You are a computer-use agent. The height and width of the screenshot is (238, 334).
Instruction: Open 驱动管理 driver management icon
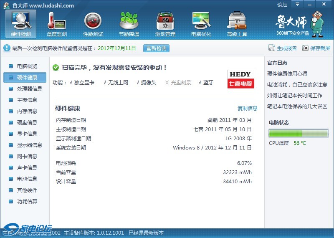coord(165,24)
